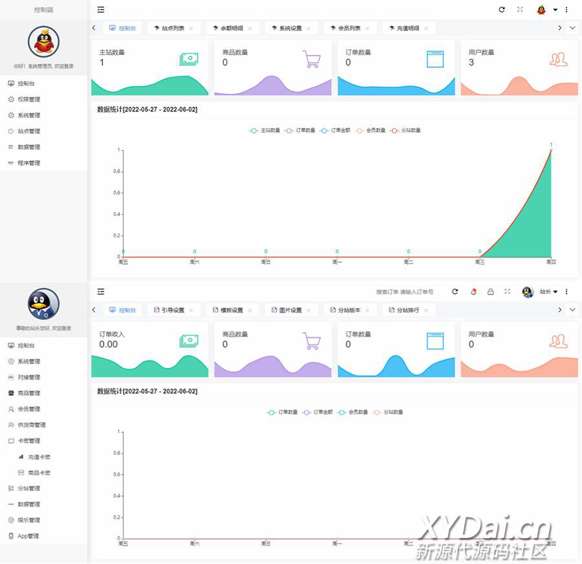This screenshot has height=564, width=582.
Task: Toggle the 主站数量 series in chart legend
Action: 265,131
